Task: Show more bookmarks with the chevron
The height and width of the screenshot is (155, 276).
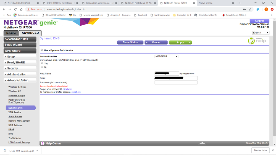Action: (272, 15)
